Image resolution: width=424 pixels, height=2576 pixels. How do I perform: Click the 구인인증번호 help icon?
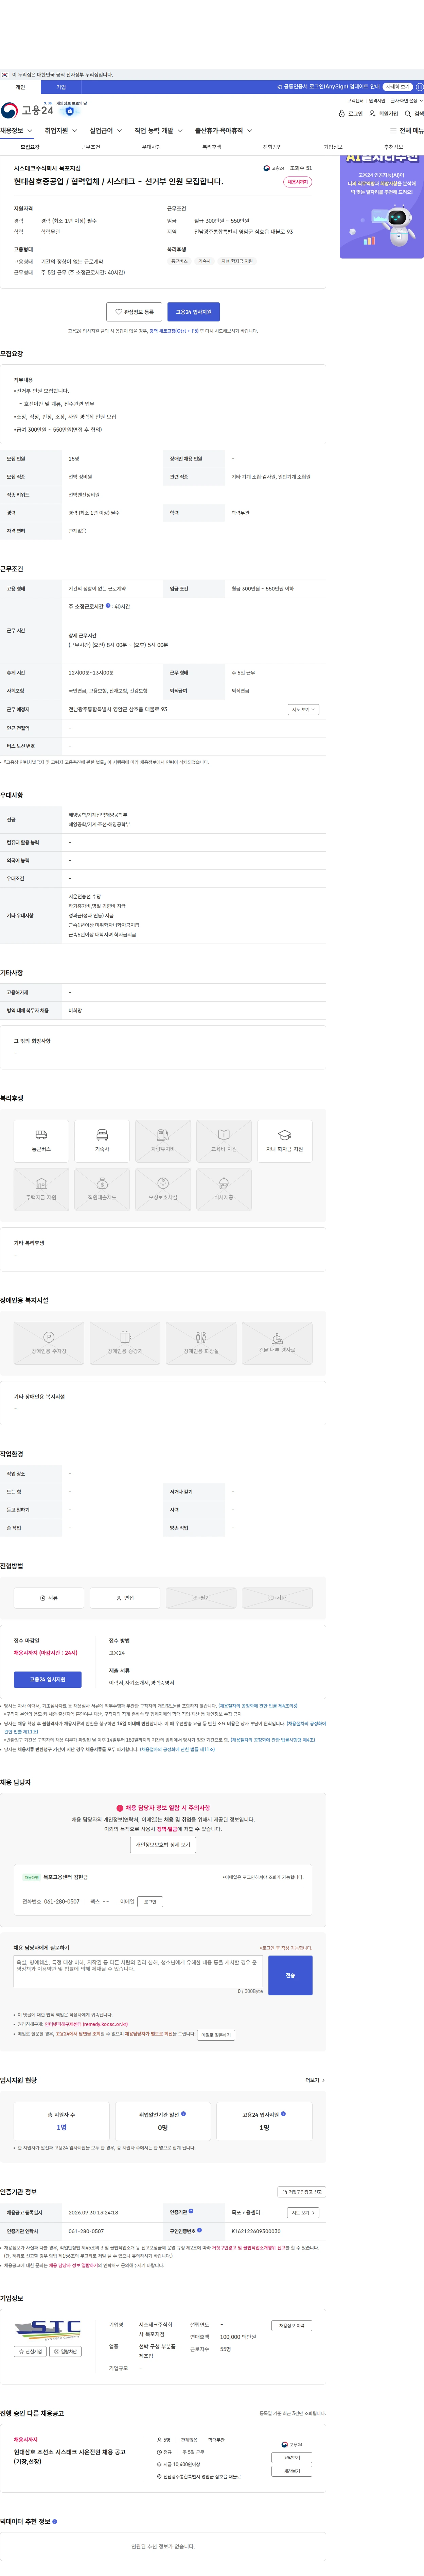(199, 2230)
